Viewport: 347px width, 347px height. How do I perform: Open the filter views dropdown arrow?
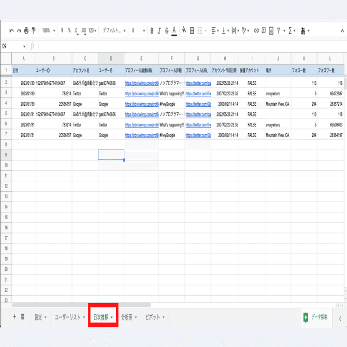(x=284, y=31)
